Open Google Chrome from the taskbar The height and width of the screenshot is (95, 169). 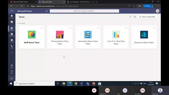76,83
